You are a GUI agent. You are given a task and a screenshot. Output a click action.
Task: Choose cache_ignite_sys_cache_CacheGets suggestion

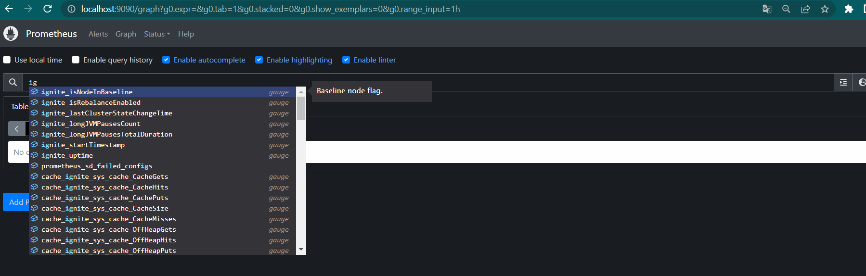coord(163,176)
